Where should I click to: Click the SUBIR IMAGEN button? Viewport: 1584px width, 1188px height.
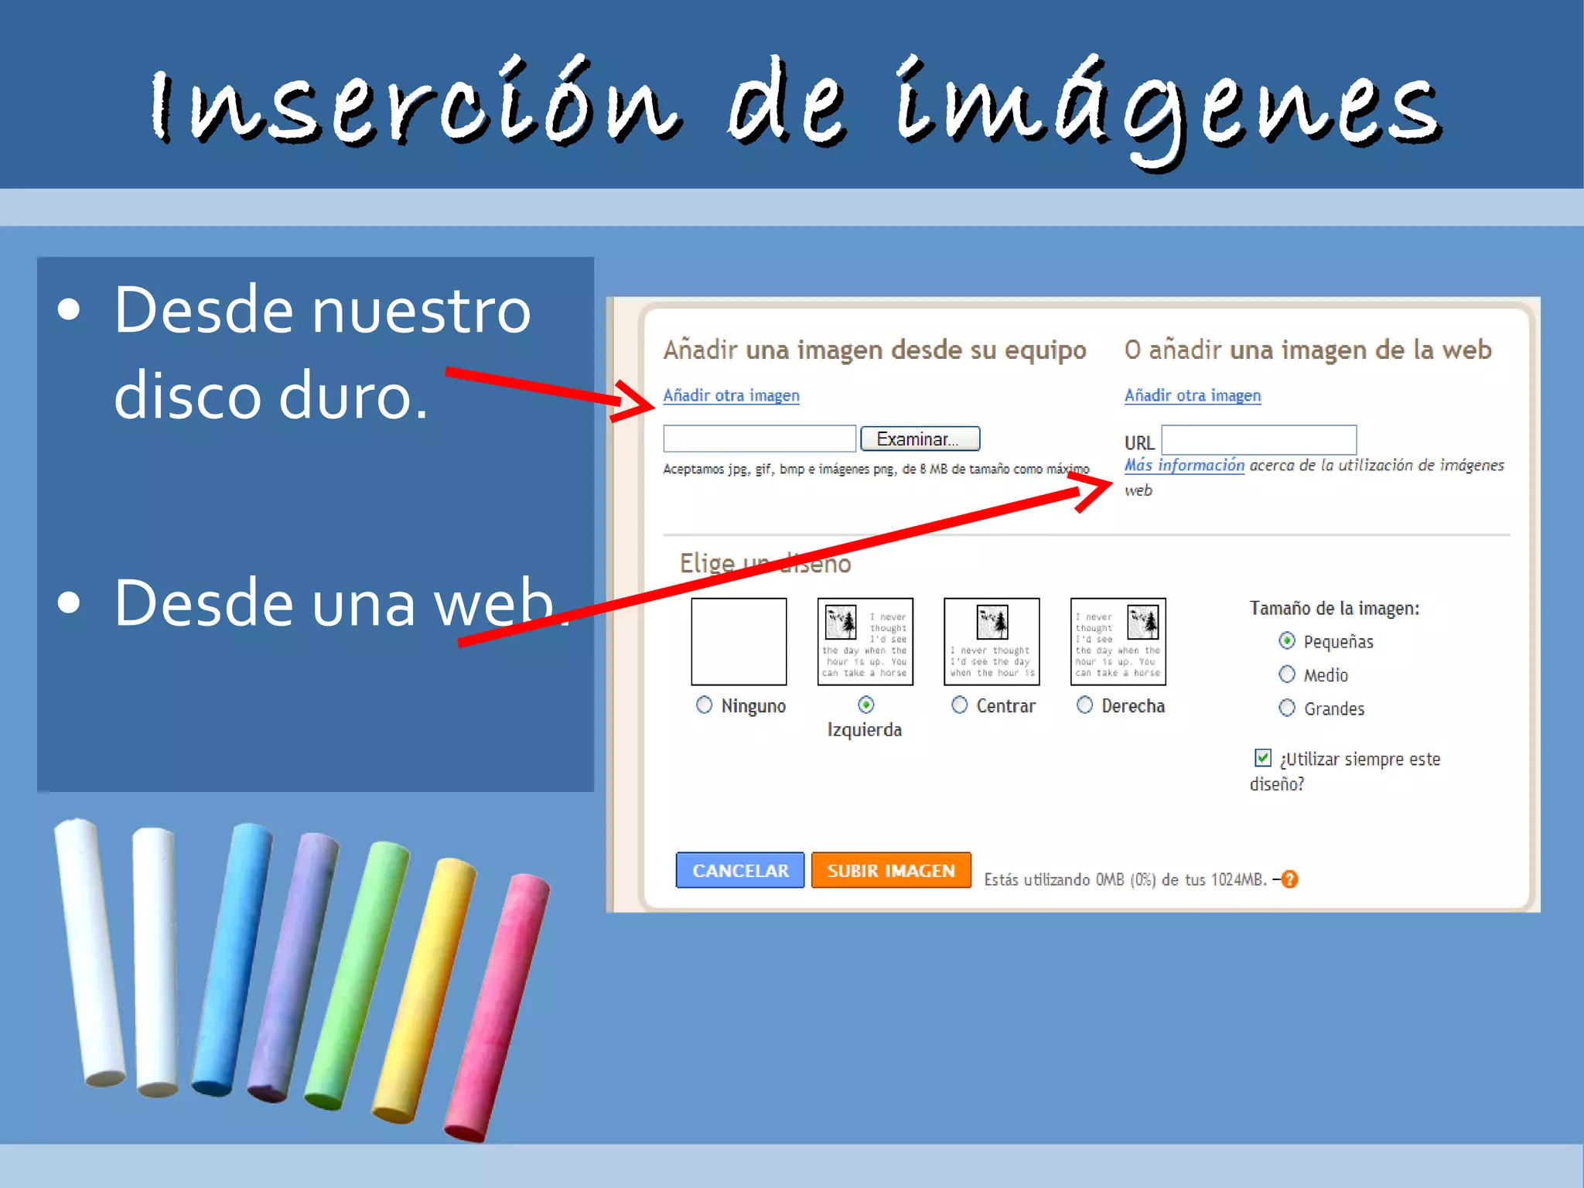[891, 870]
